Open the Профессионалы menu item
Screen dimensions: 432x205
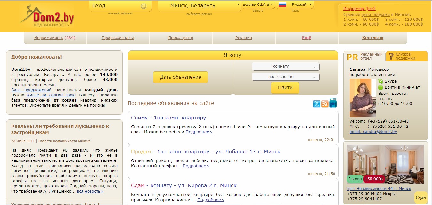pyautogui.click(x=118, y=38)
